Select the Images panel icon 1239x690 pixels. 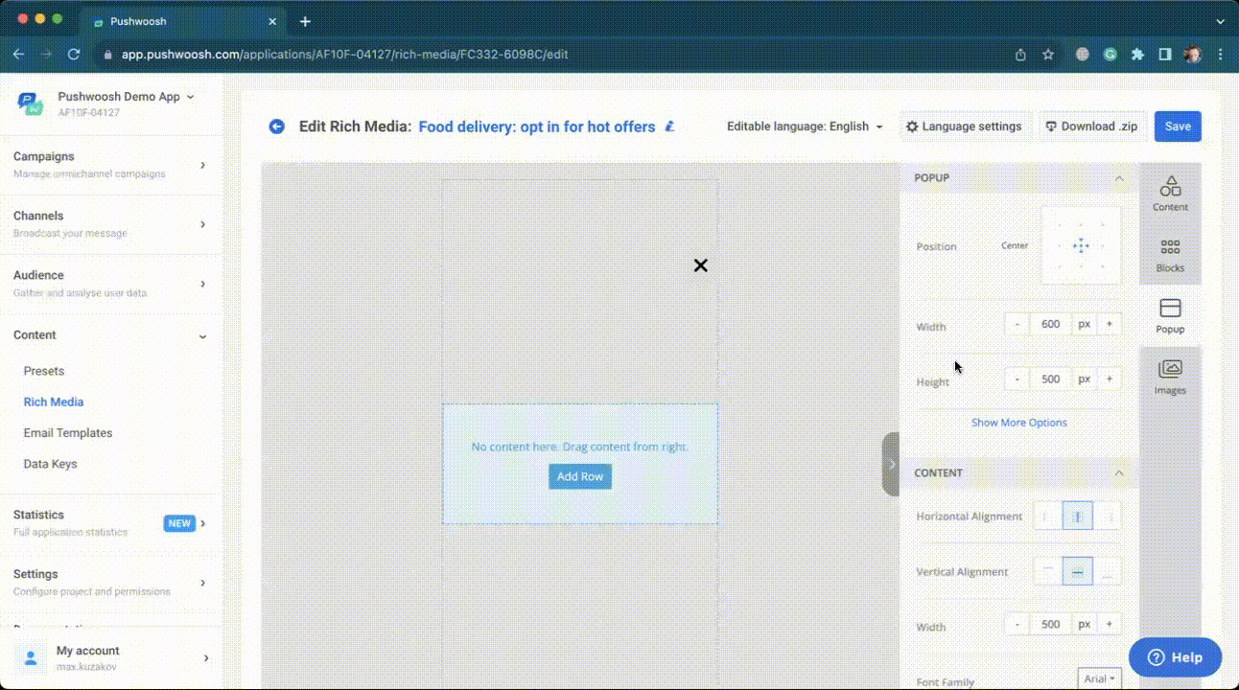pos(1170,376)
